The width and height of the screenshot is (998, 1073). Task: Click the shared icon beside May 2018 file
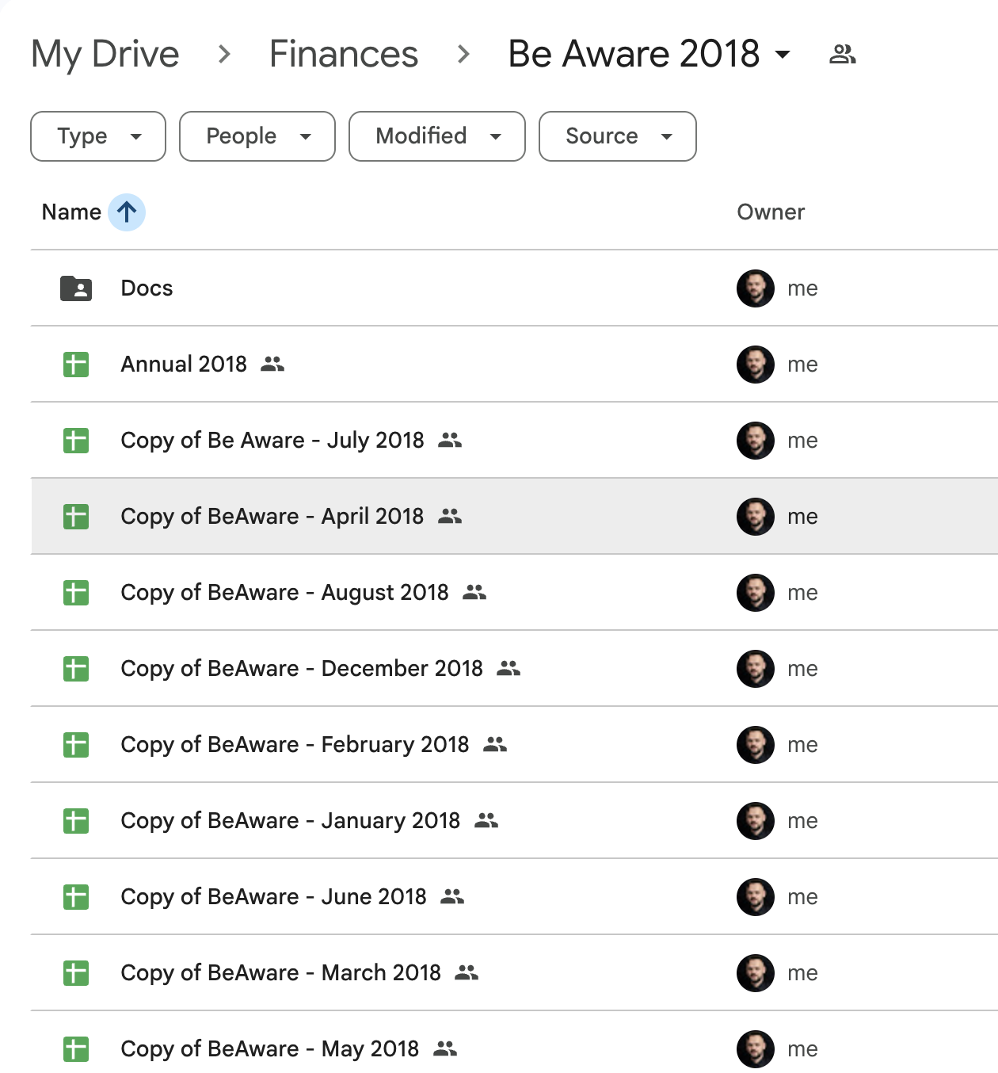pos(445,1049)
